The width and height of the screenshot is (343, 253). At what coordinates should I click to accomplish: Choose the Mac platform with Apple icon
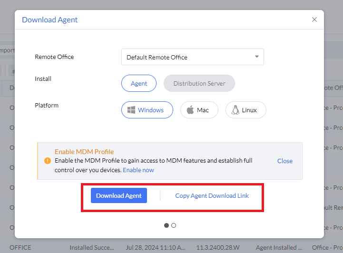(x=199, y=110)
